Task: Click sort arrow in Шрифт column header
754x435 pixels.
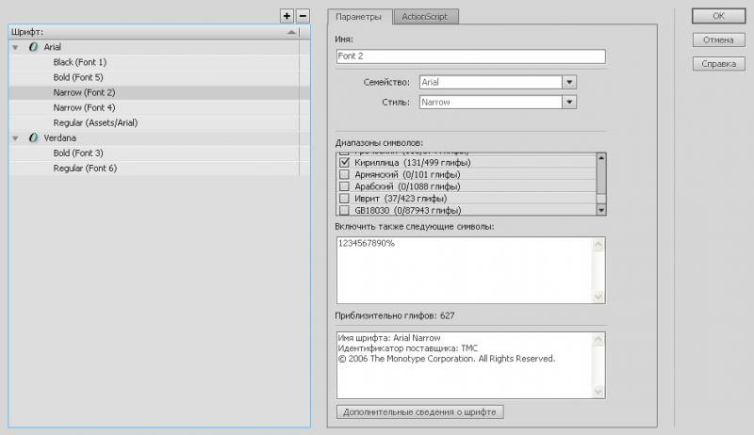Action: 291,32
